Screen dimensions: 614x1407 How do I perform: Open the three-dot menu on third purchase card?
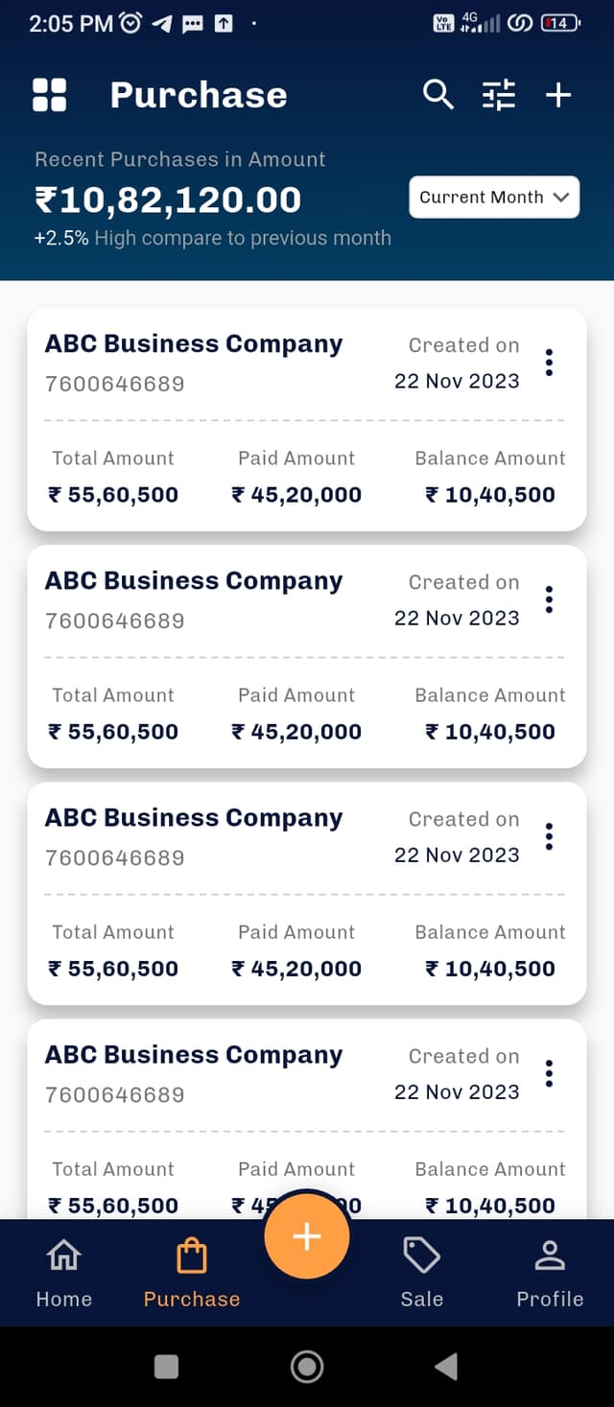(x=549, y=836)
